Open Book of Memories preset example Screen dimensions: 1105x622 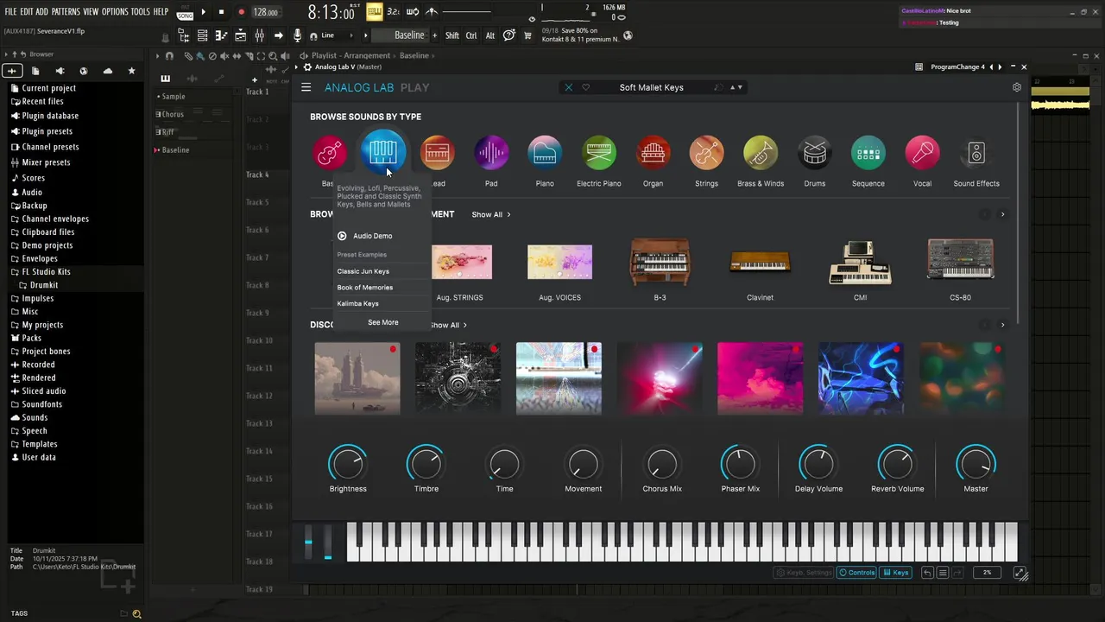tap(365, 288)
